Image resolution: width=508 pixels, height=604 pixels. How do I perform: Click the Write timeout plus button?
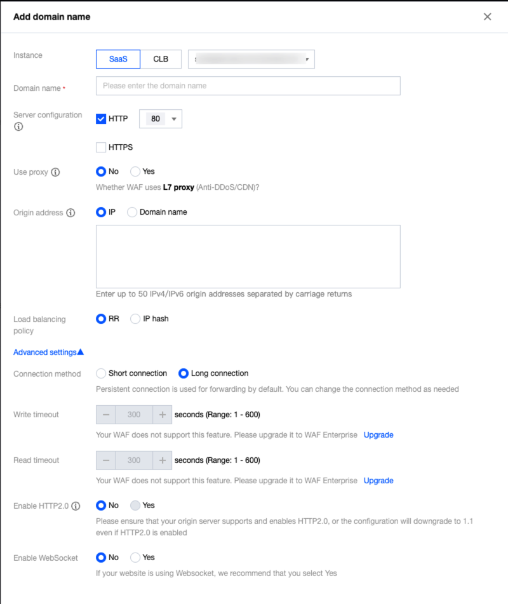(x=163, y=415)
